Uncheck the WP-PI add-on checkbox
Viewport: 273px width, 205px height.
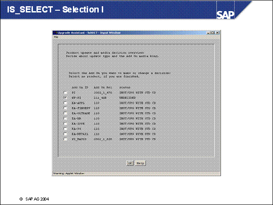coord(65,97)
